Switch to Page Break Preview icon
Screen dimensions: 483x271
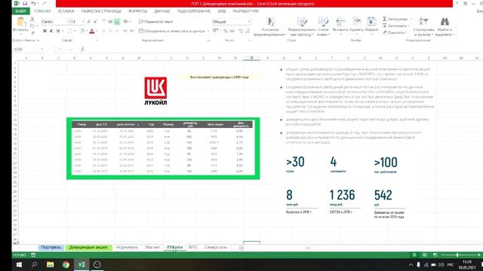click(x=435, y=255)
